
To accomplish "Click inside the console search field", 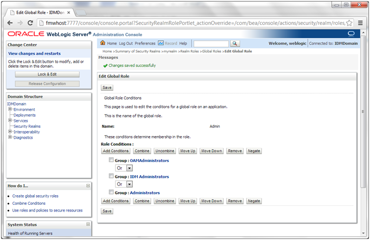I will pos(211,43).
